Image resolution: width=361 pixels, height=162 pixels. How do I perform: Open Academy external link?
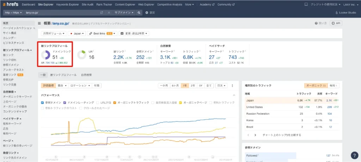click(207, 4)
